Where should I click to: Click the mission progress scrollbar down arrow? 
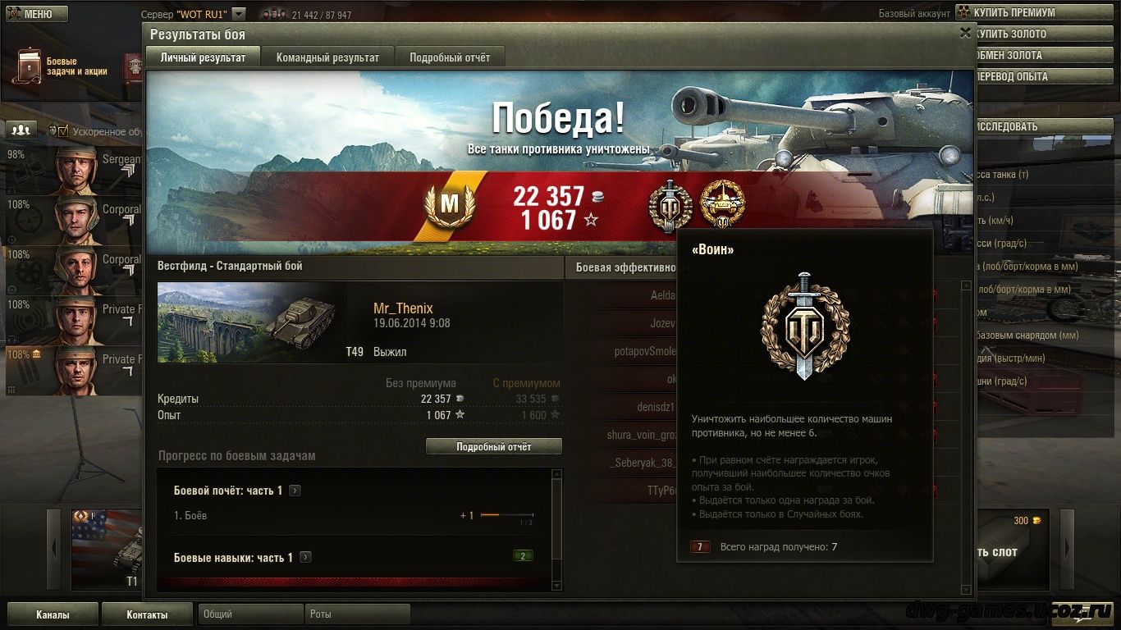tap(558, 586)
